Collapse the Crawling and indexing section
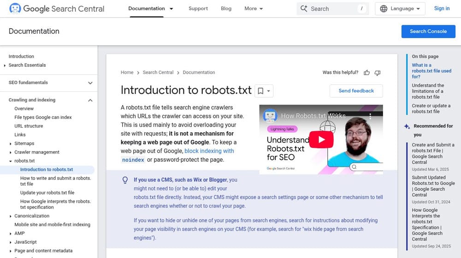The height and width of the screenshot is (258, 461). pos(90,100)
